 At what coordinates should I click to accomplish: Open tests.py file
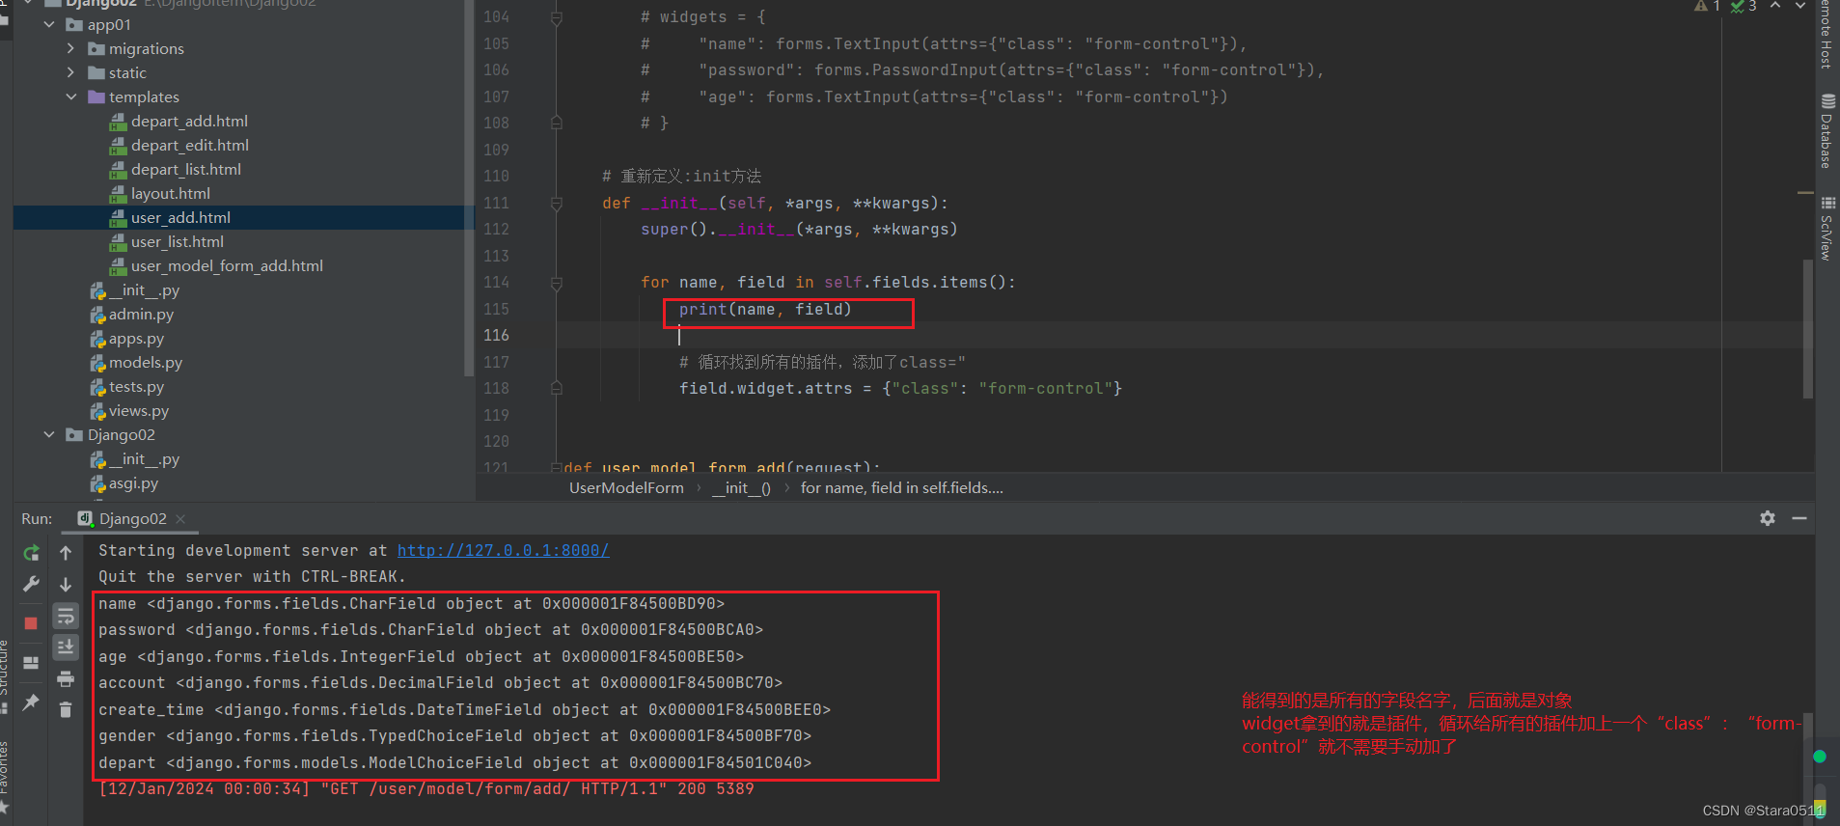(x=136, y=386)
